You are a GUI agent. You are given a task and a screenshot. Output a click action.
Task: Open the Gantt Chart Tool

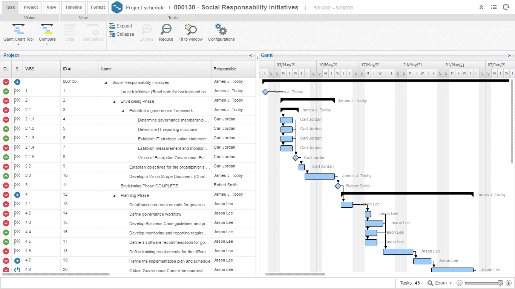[18, 34]
